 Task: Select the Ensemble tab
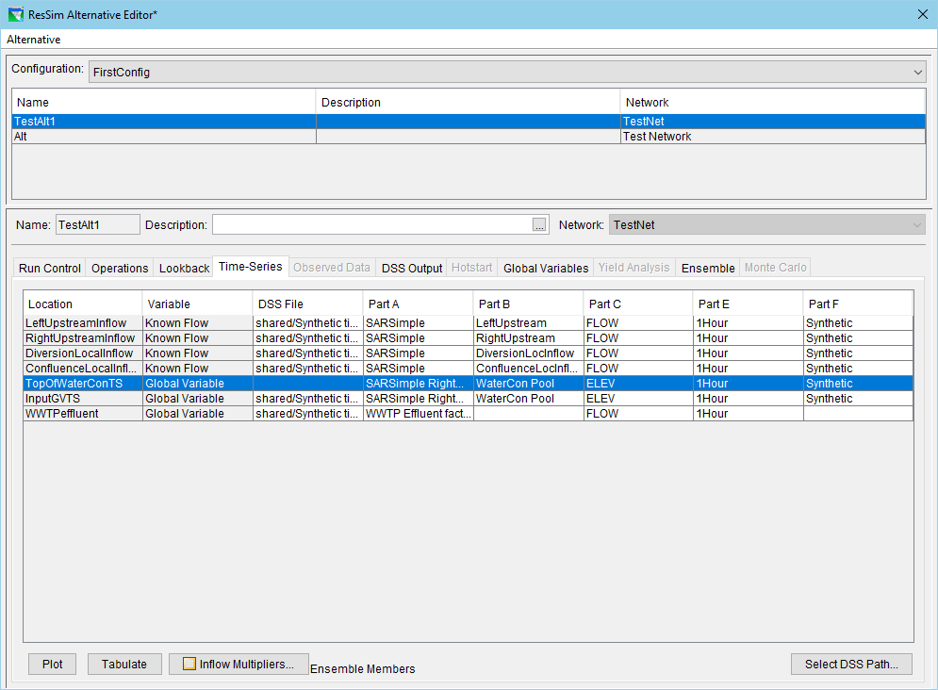[707, 268]
